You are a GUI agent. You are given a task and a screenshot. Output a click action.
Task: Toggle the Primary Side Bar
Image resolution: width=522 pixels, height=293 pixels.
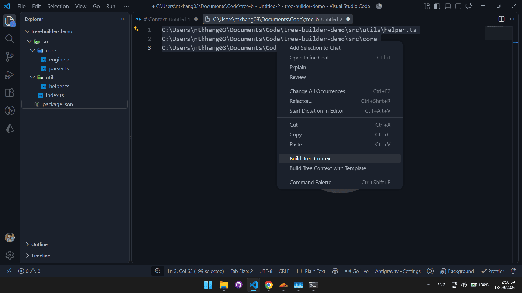(x=437, y=6)
